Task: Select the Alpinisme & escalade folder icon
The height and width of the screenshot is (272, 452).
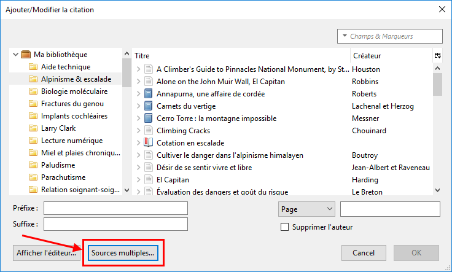Action: pos(33,79)
